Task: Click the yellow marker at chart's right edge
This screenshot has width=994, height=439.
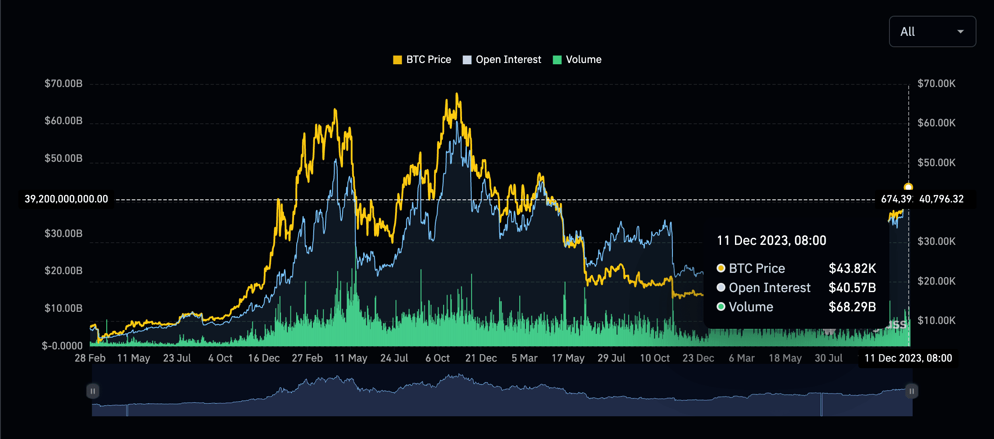Action: pos(908,187)
